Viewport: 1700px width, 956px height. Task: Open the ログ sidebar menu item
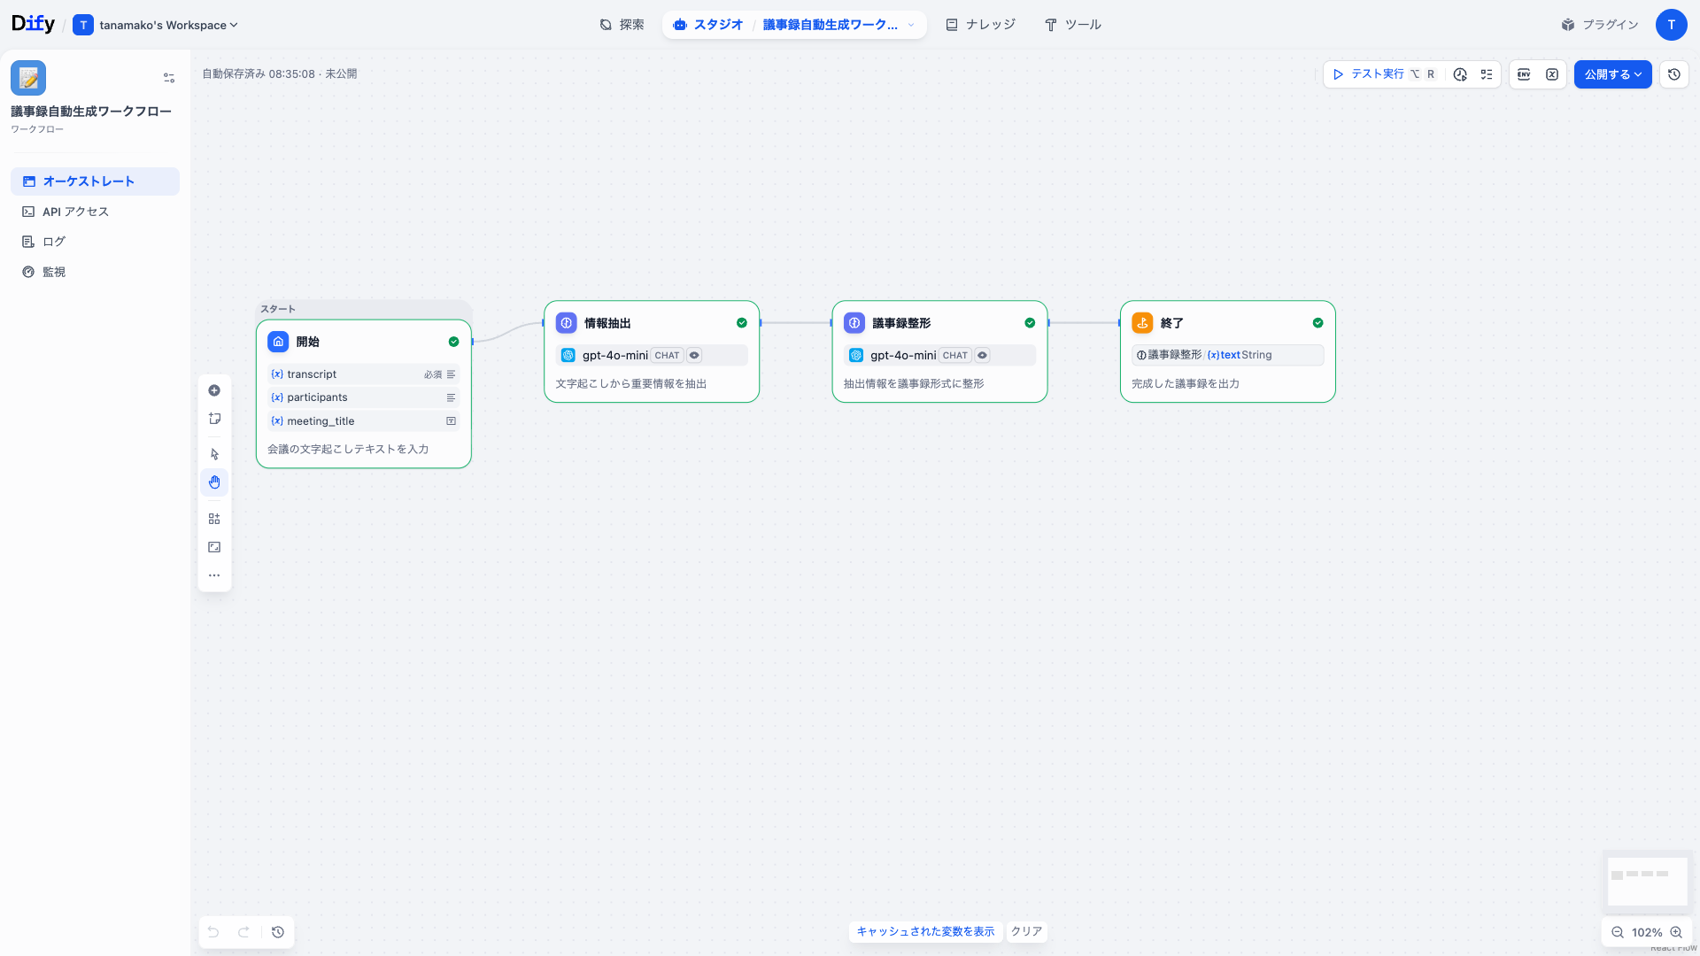54,242
